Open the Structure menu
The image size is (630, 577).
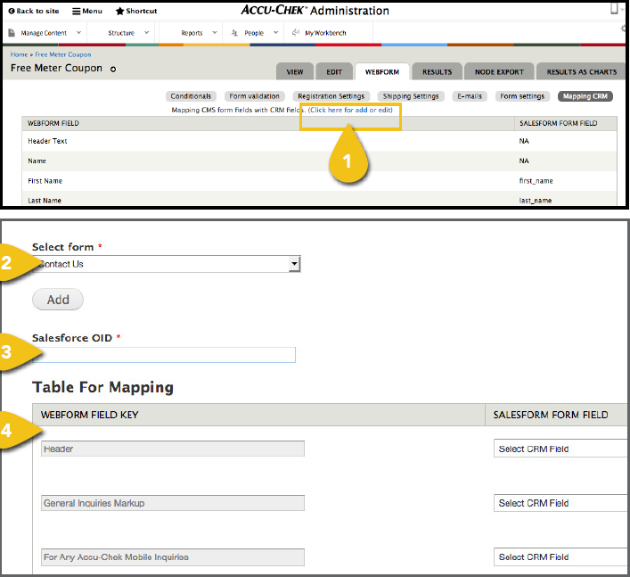click(x=121, y=33)
